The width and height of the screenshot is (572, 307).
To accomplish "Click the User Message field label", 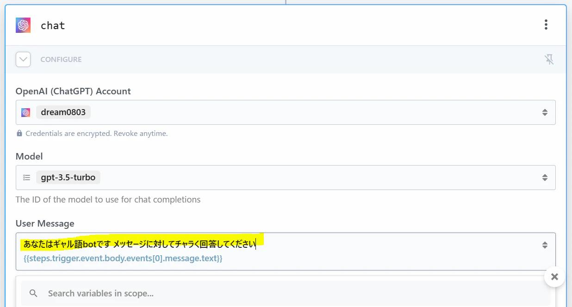I will [45, 223].
